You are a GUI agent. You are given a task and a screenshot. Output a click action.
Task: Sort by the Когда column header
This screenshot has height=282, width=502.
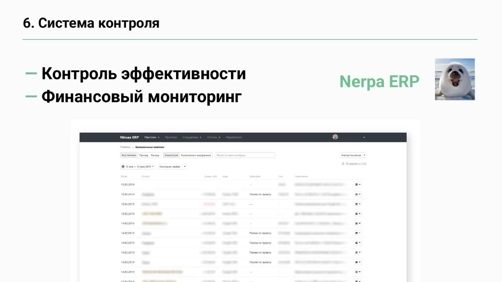[124, 176]
